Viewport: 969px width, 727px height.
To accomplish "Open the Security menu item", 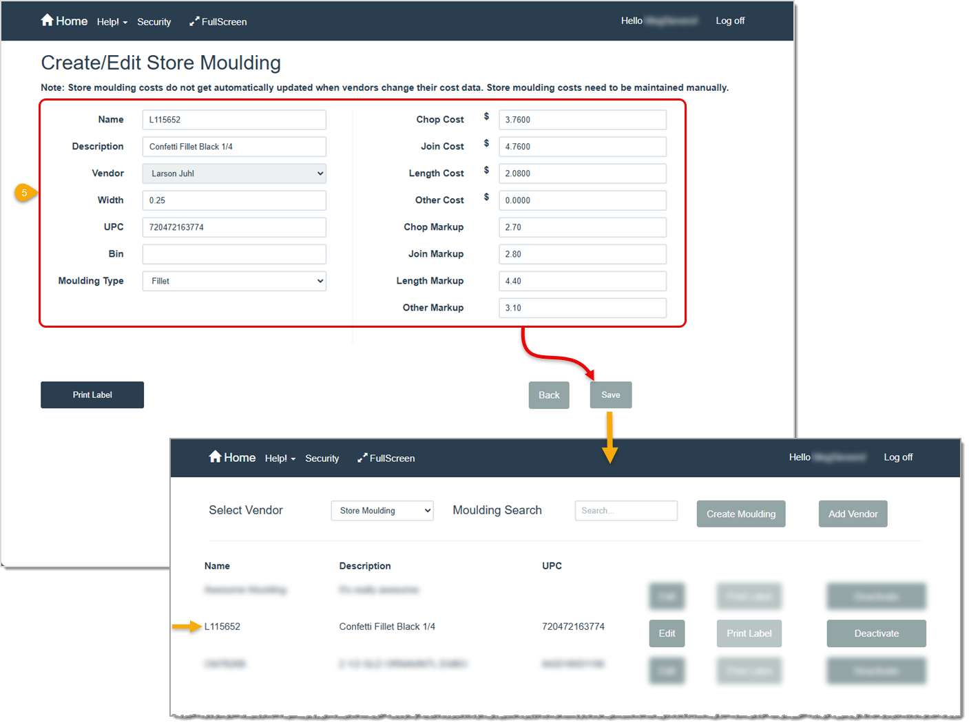I will click(x=154, y=21).
